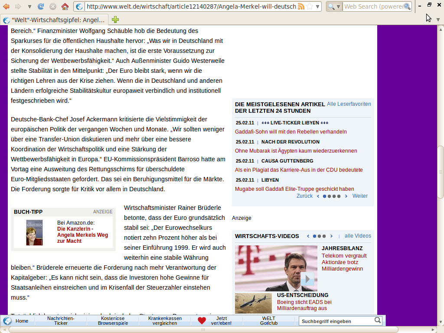
Task: Open Boeing sticht EADS bei Milliardenauftrag link
Action: pos(304,305)
